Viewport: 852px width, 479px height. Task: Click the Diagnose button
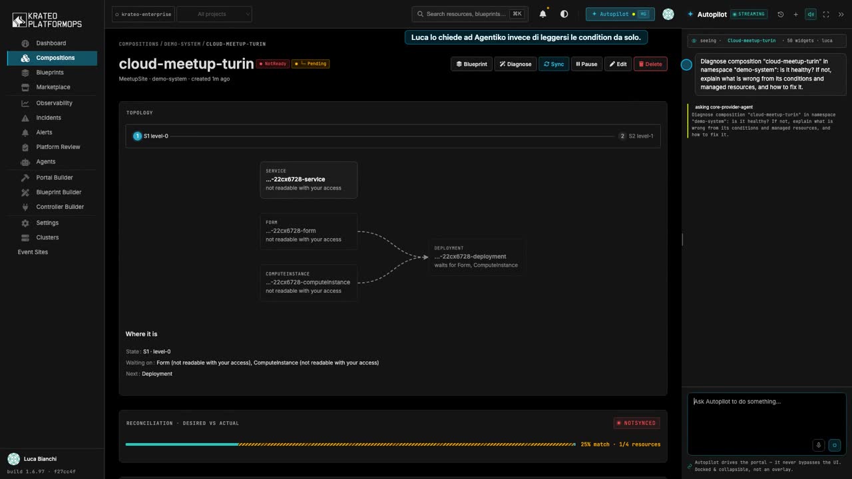[515, 64]
